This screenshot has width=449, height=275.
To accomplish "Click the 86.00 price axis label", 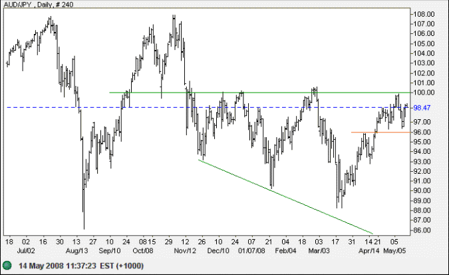I will pyautogui.click(x=422, y=230).
